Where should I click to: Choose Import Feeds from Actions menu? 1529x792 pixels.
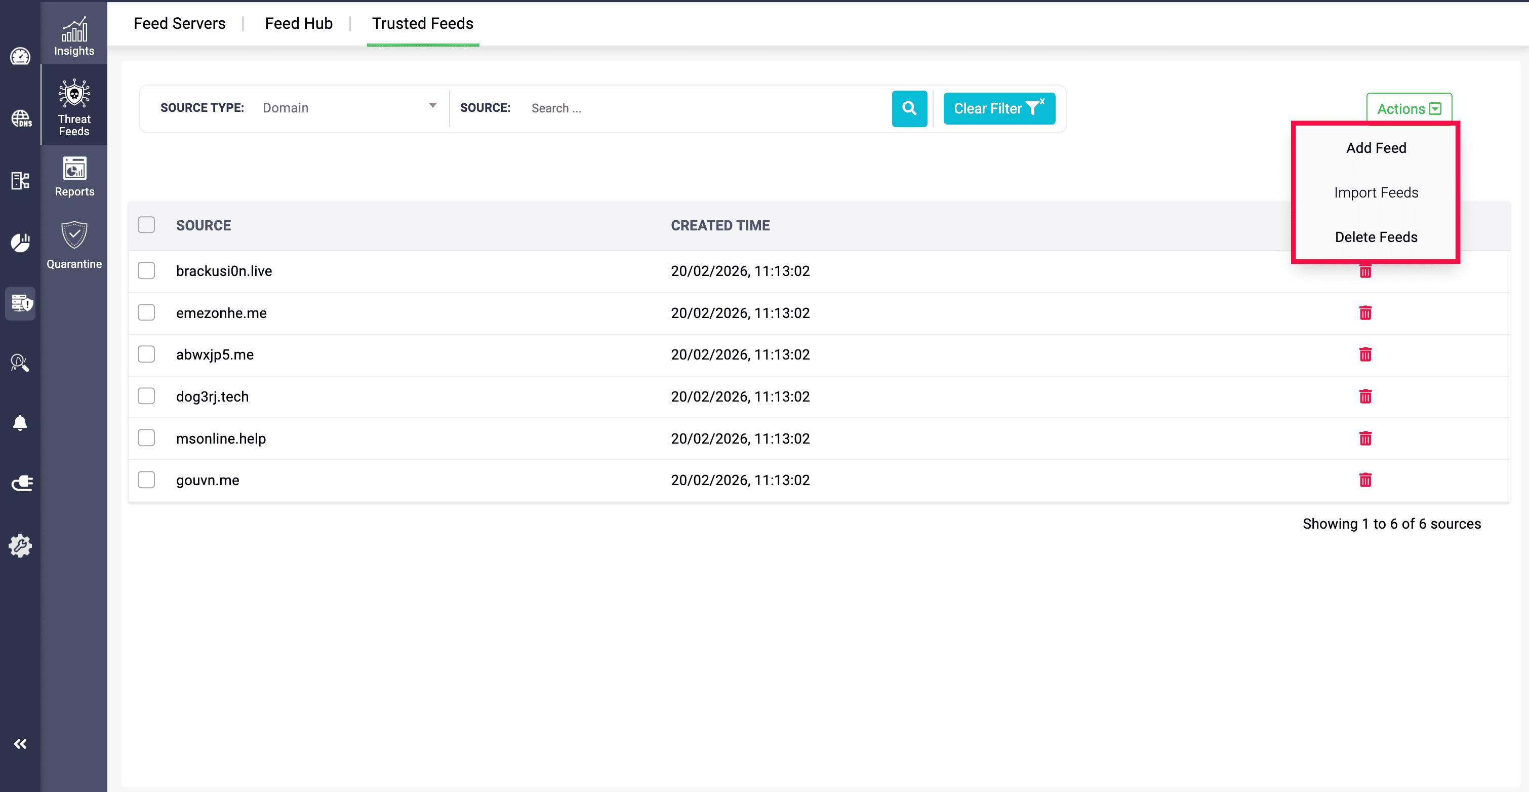click(1376, 192)
